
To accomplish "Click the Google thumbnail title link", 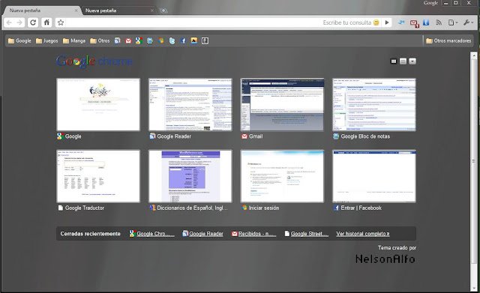I will pyautogui.click(x=73, y=136).
